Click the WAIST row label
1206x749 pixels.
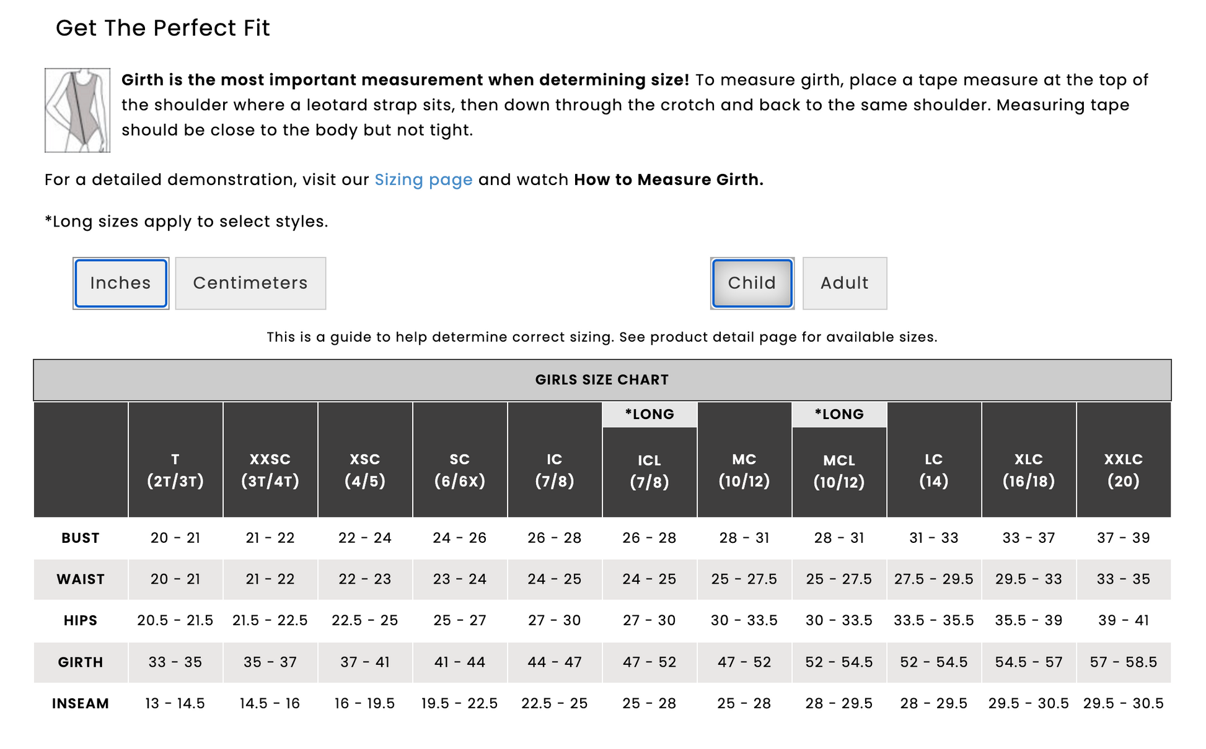tap(81, 579)
